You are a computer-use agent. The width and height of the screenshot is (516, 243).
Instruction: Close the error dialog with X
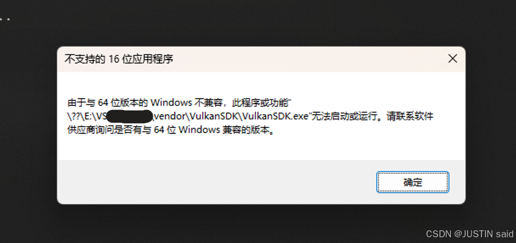(x=453, y=59)
